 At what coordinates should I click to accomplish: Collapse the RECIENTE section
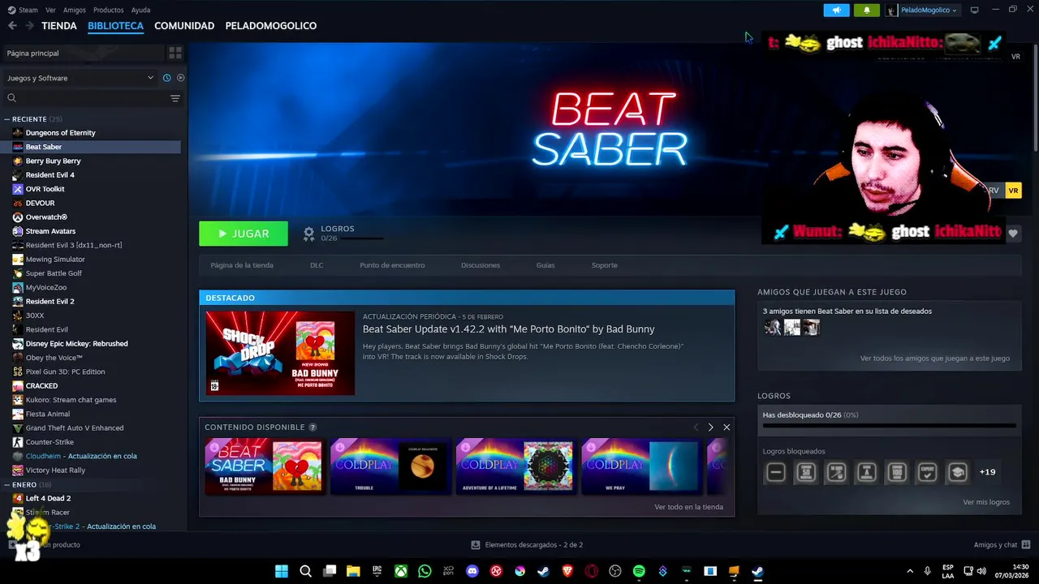coord(7,119)
